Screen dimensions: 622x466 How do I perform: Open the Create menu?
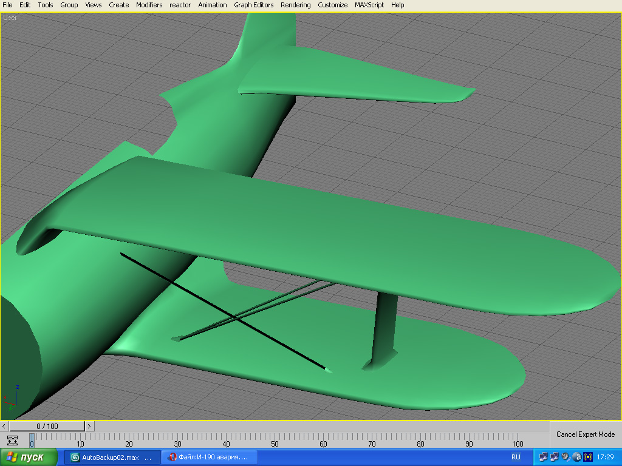click(118, 5)
